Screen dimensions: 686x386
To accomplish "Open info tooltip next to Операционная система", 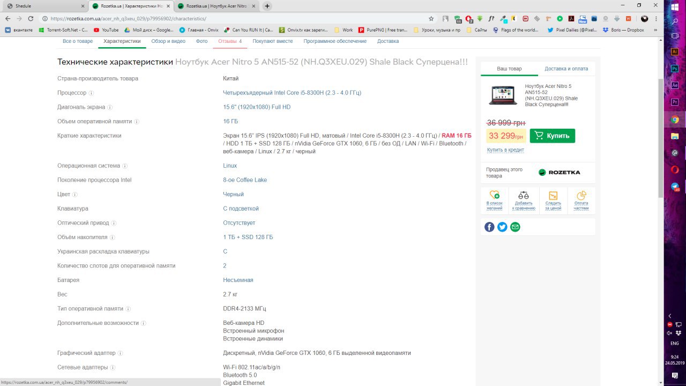I will (125, 166).
